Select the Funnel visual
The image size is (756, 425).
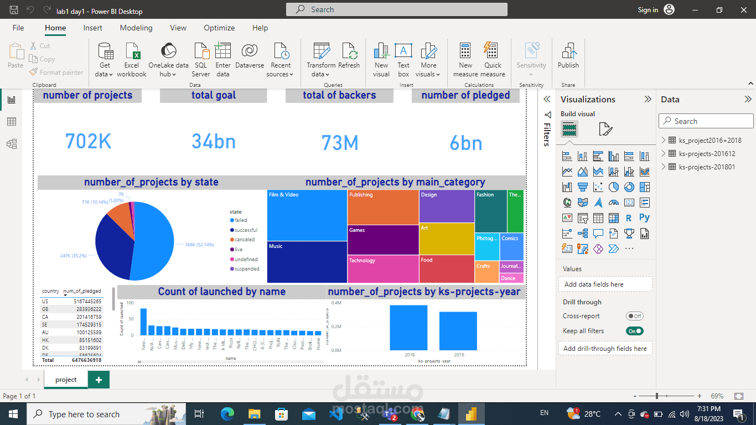[582, 187]
